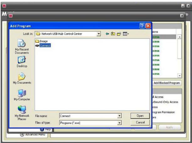Open My Recent Documents in places bar

pos(22,47)
